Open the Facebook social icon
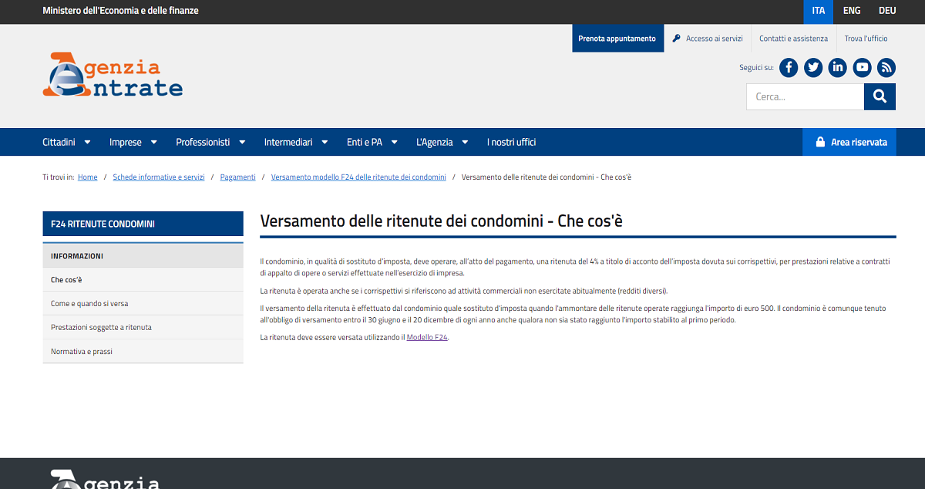The width and height of the screenshot is (925, 489). pos(789,67)
